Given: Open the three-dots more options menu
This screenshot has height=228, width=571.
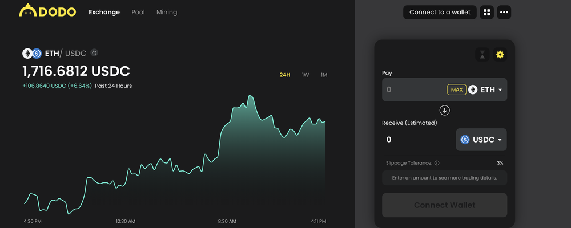Looking at the screenshot, I should [504, 12].
